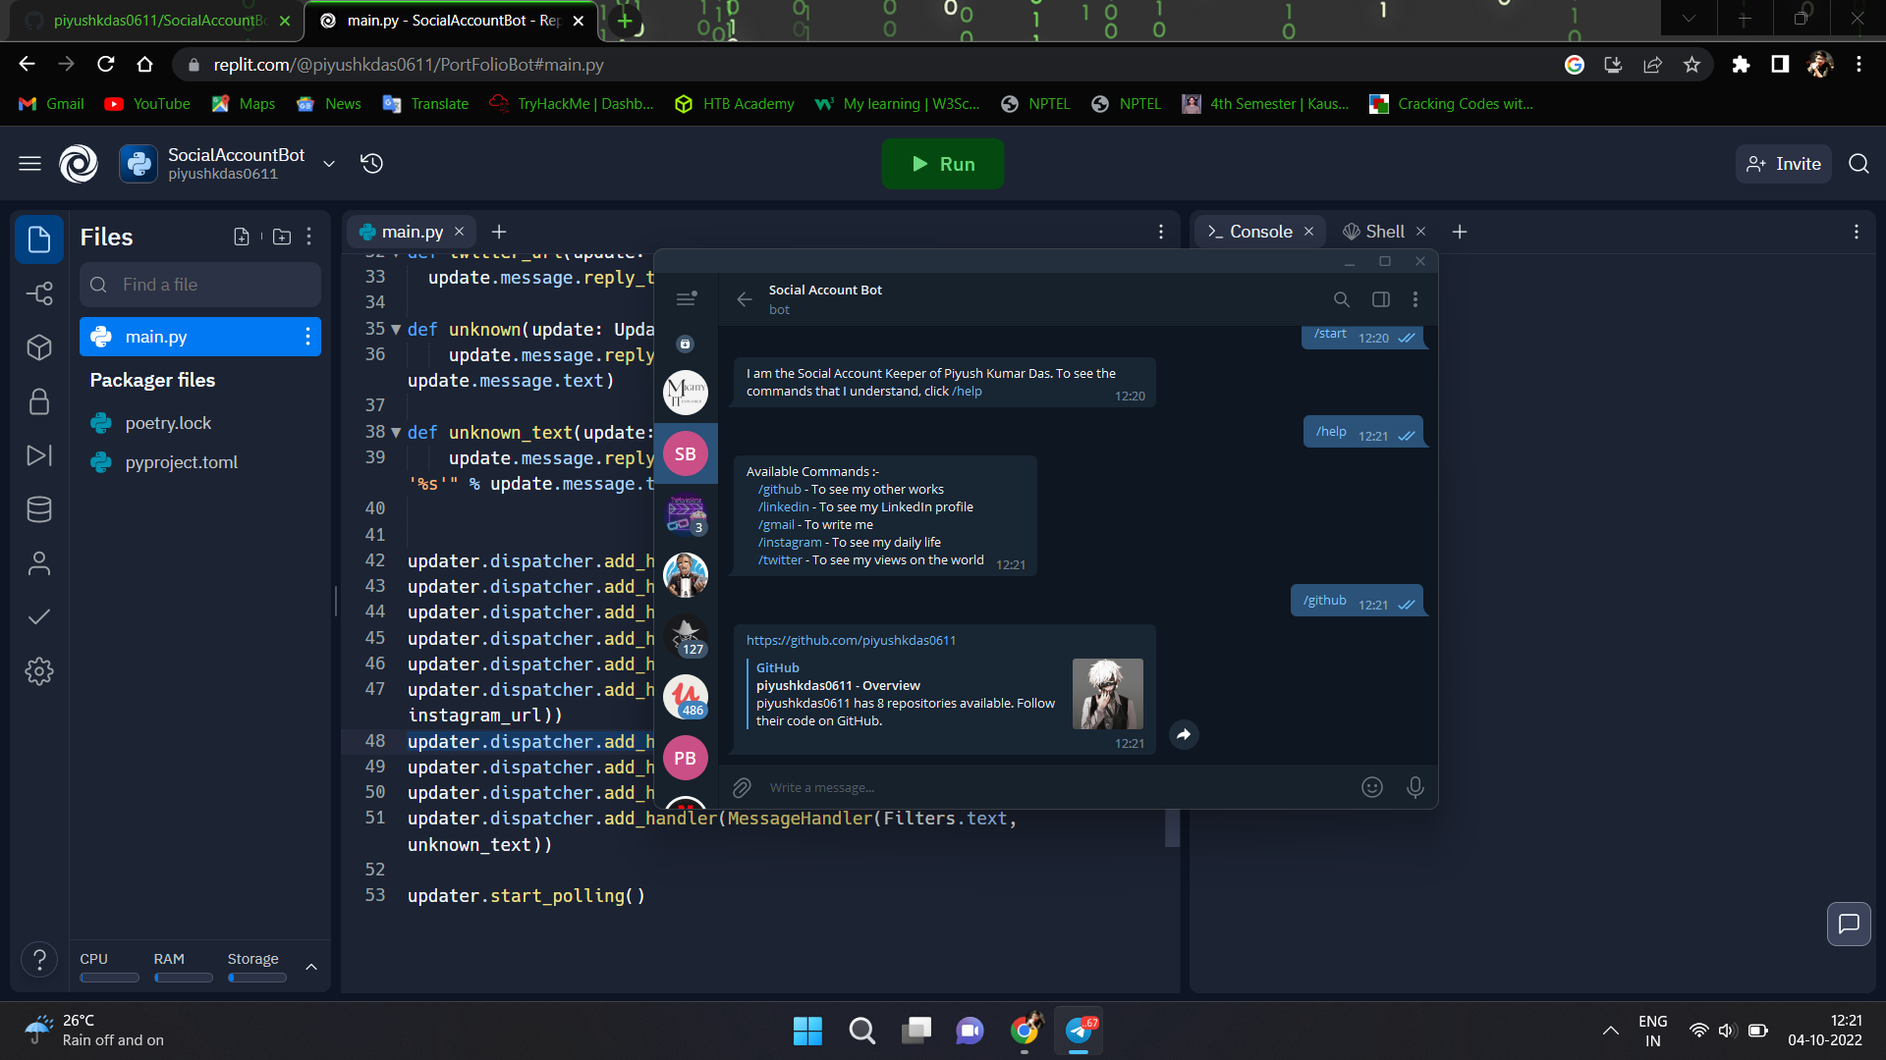The width and height of the screenshot is (1886, 1060).
Task: Open the GitHub link for piyushkdas0611
Action: [x=851, y=640]
